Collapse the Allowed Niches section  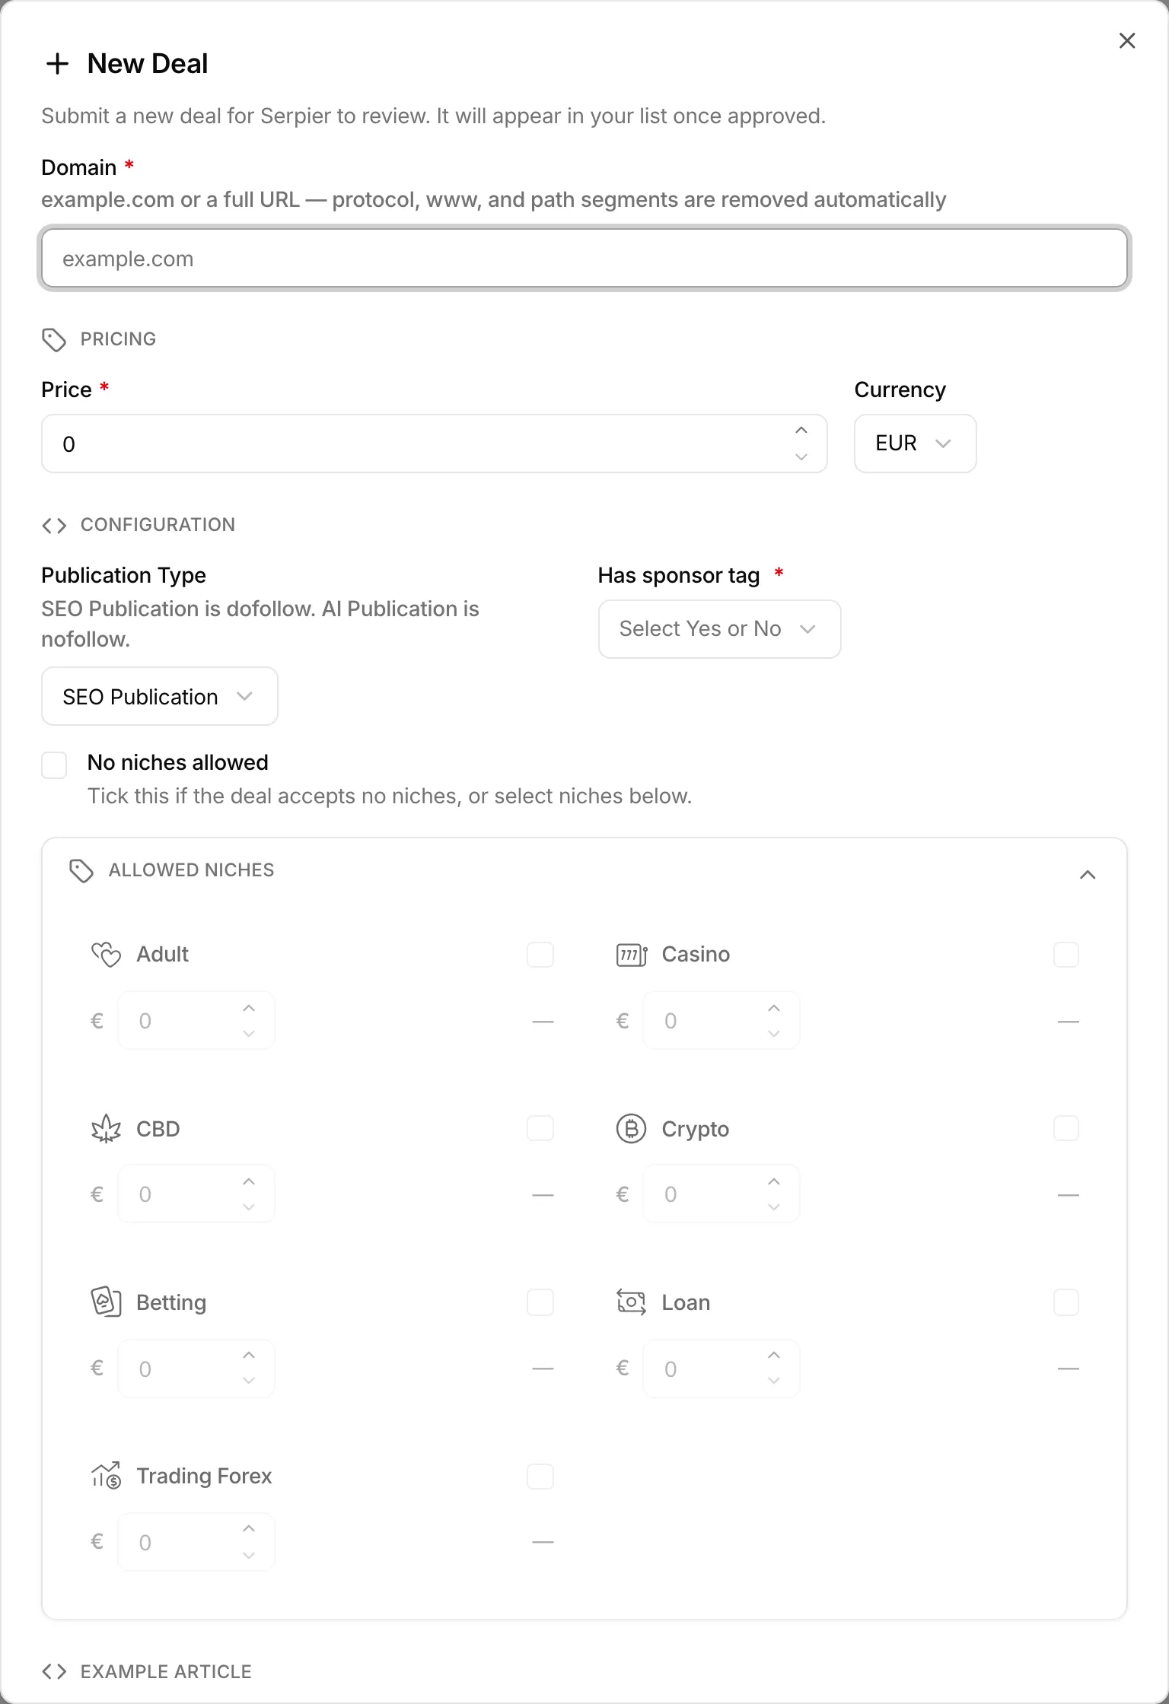(1088, 875)
